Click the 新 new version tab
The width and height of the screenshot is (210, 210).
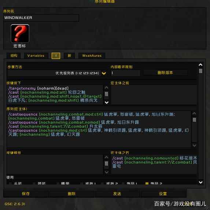tap(69, 56)
